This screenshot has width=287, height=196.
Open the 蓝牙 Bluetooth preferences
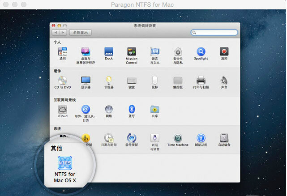(x=132, y=109)
